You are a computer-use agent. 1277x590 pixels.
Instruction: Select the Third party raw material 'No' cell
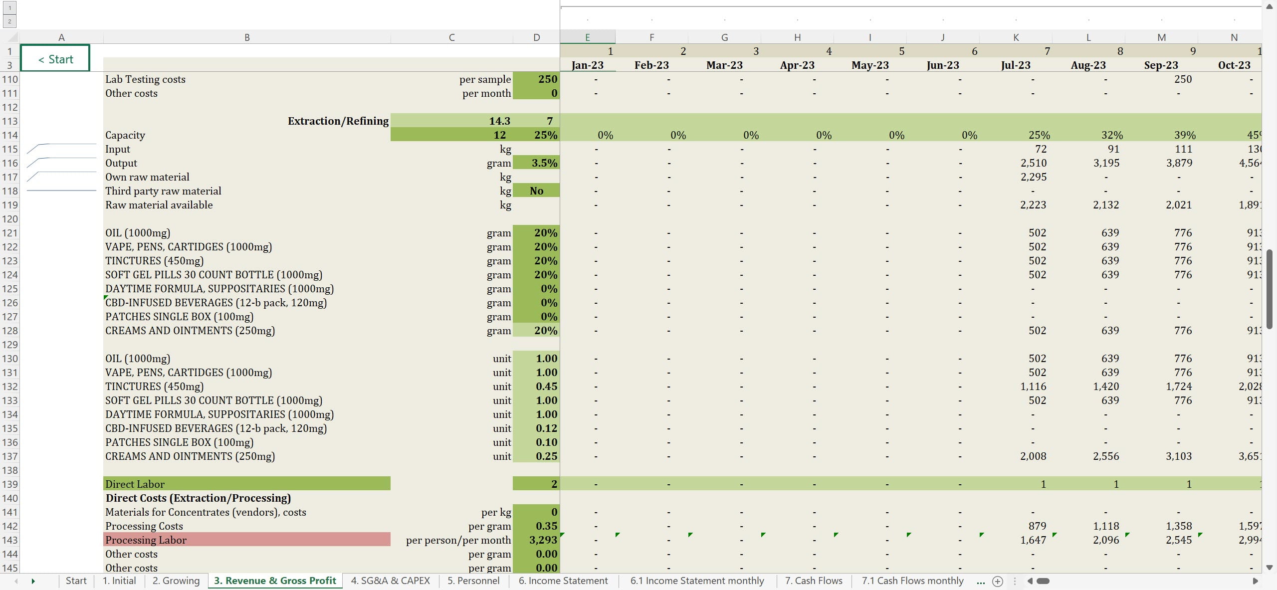(x=536, y=191)
